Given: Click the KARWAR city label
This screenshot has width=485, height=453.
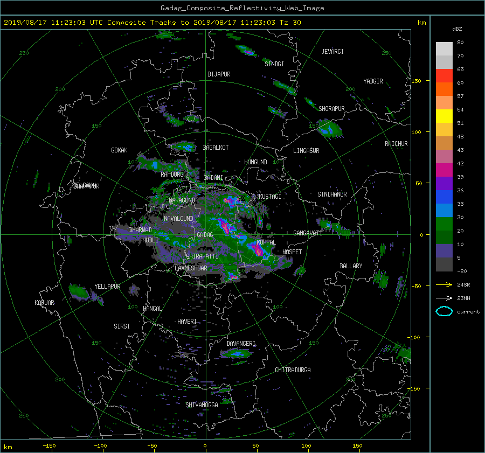Looking at the screenshot, I should [45, 303].
